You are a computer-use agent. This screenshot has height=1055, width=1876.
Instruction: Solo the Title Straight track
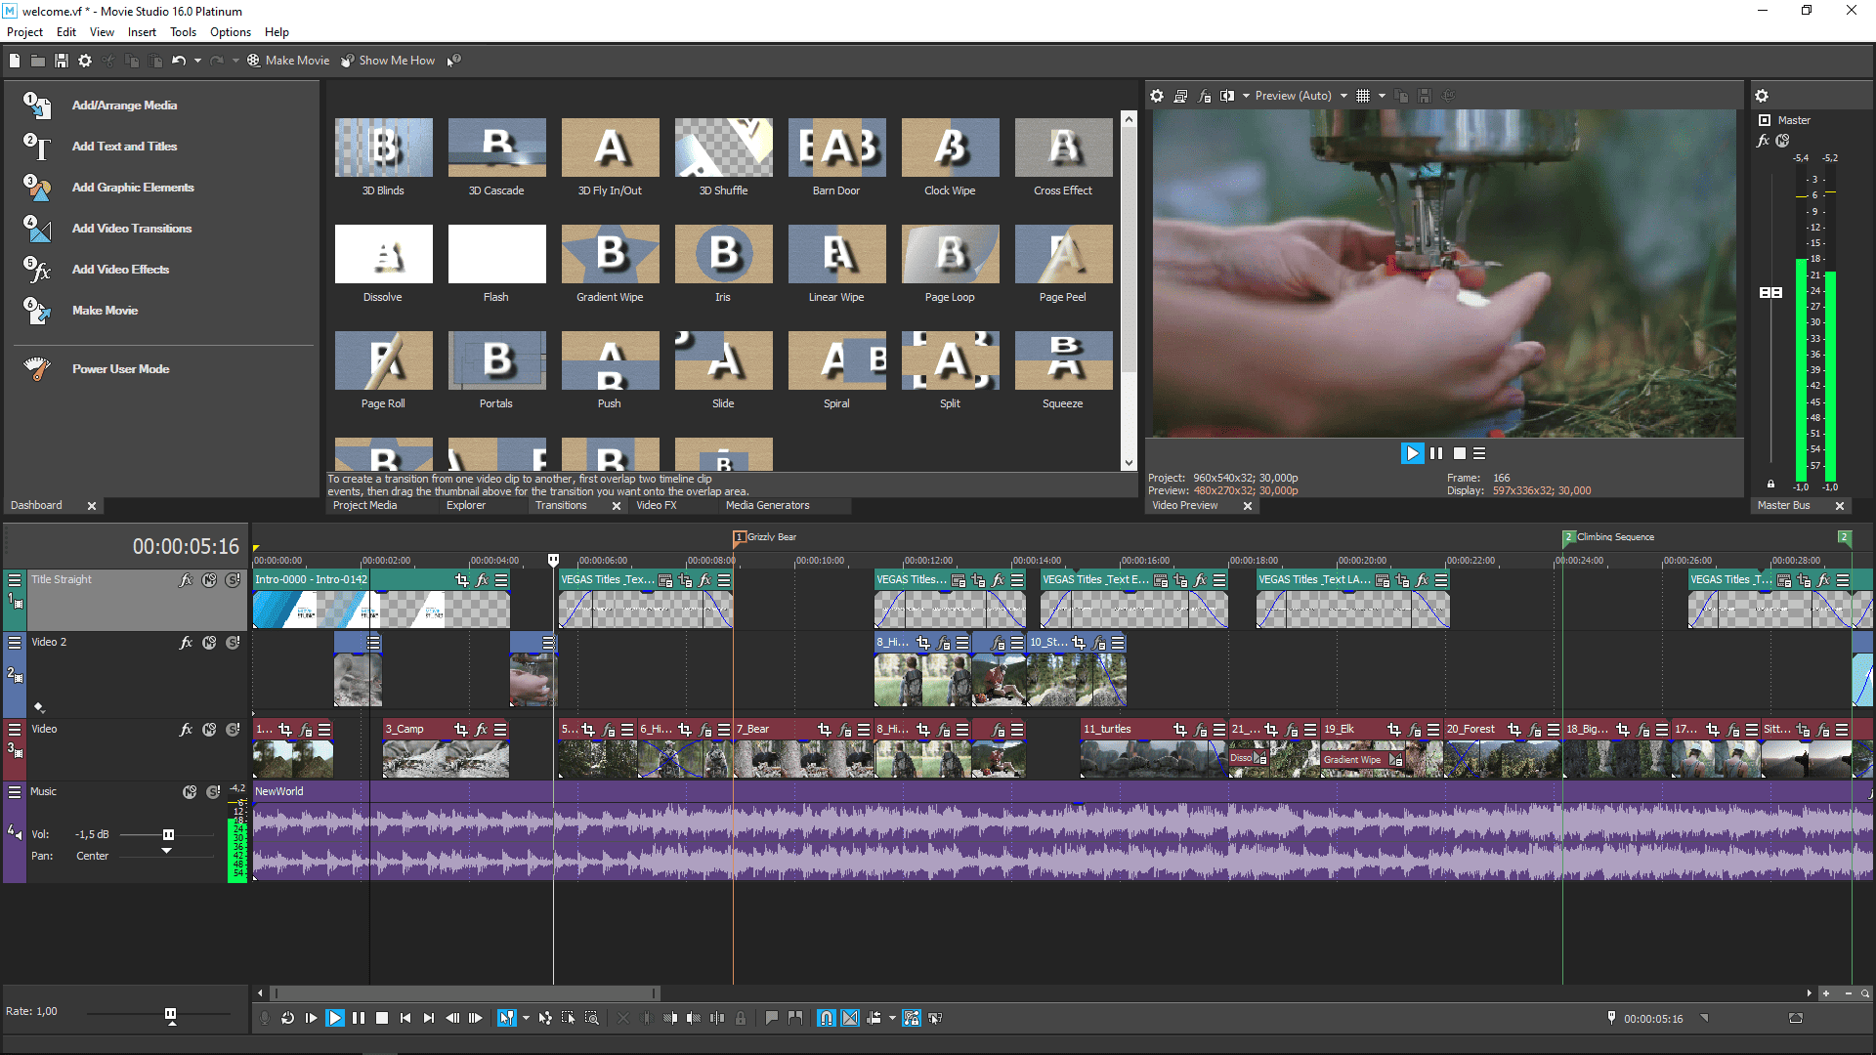coord(233,580)
